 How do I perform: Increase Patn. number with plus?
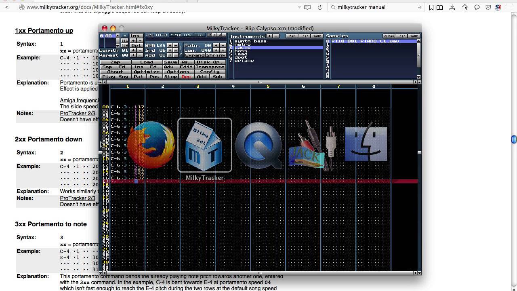tap(216, 45)
